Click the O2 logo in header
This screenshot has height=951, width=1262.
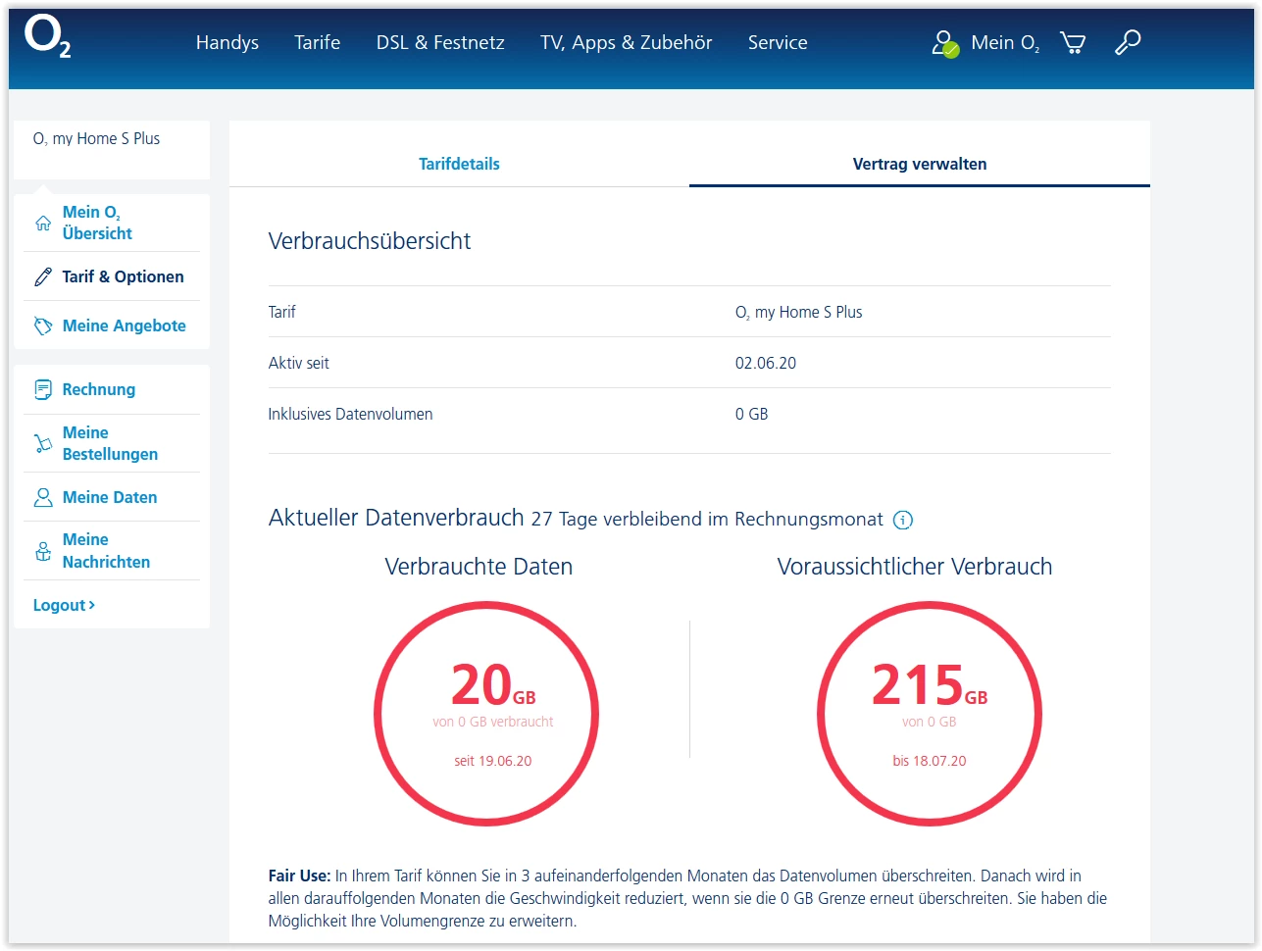coord(47,37)
